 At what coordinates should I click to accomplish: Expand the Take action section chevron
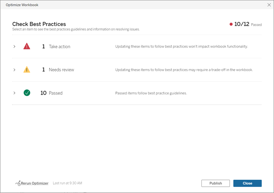pos(14,47)
